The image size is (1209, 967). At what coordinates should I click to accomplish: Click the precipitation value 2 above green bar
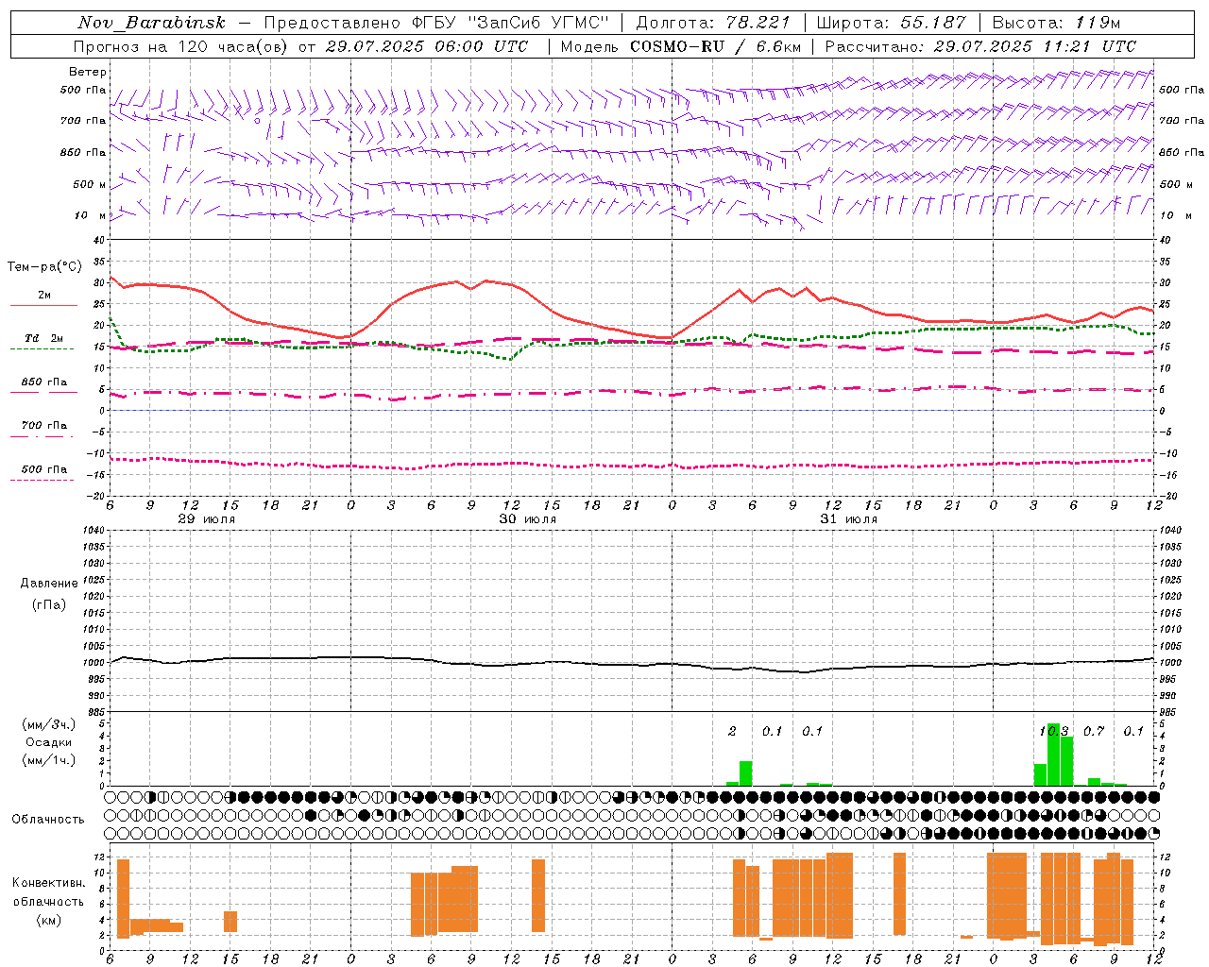(732, 731)
